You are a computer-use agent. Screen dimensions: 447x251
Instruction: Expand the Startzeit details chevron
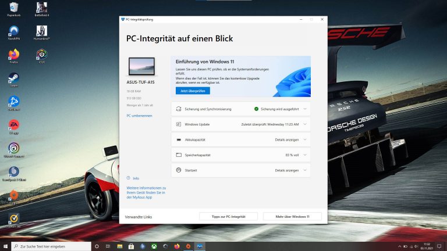click(x=305, y=170)
